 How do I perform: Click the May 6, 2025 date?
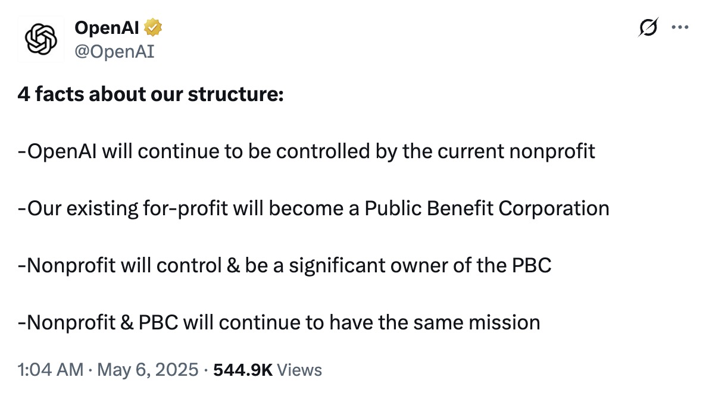point(146,370)
